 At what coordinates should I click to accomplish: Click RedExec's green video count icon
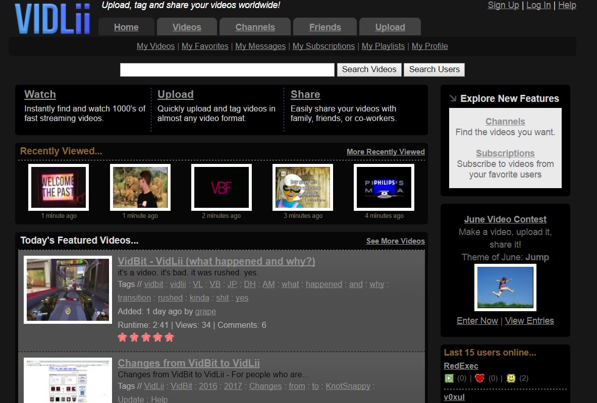(x=449, y=378)
